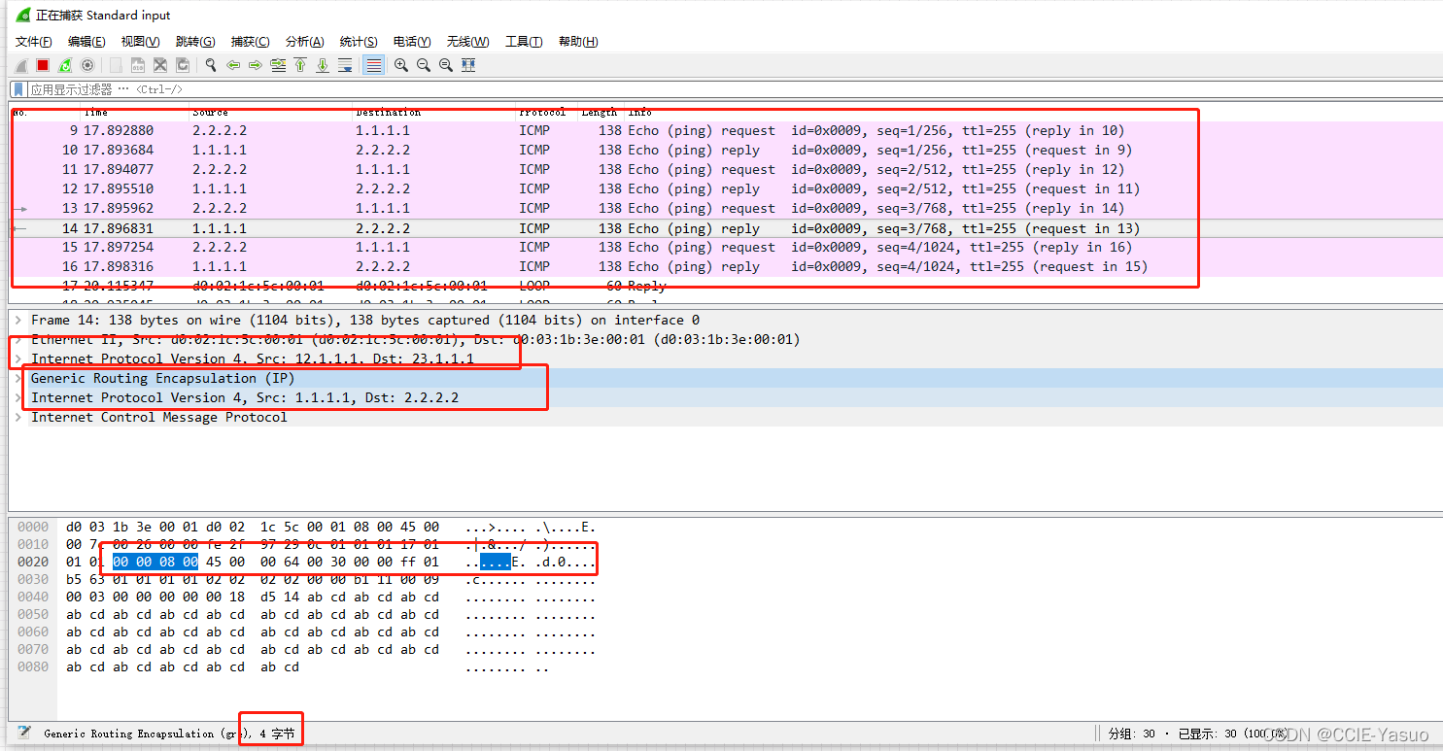Open find packet magnifier tool
Viewport: 1443px width, 751px height.
(211, 65)
